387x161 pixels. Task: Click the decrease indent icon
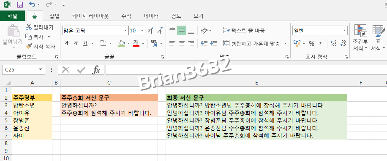[x=204, y=43]
